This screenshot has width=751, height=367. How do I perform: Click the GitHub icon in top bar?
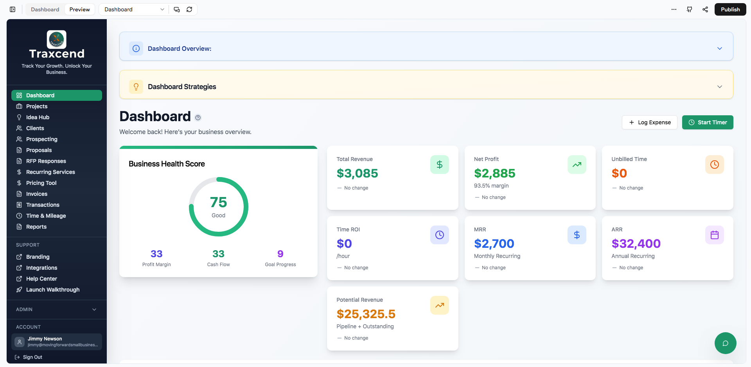(690, 9)
